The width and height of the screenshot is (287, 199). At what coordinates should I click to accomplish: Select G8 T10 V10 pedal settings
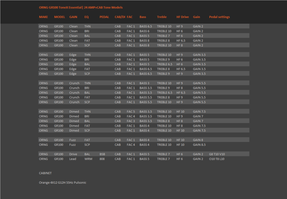(217, 154)
